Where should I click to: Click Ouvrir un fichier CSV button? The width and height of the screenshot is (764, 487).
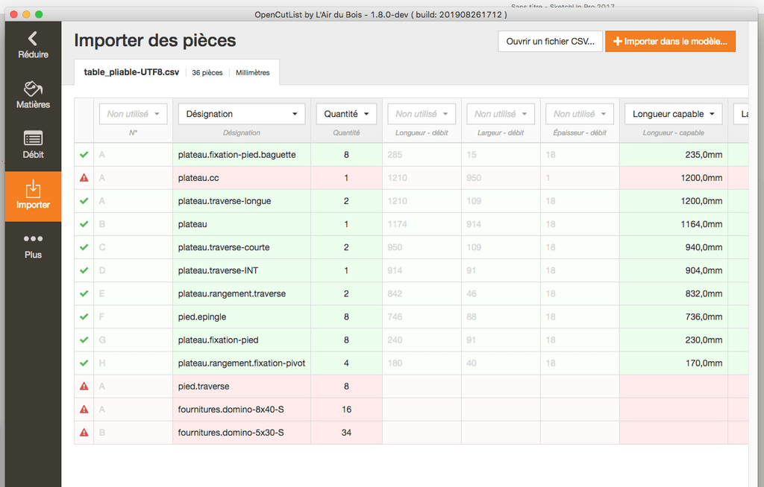(x=550, y=42)
